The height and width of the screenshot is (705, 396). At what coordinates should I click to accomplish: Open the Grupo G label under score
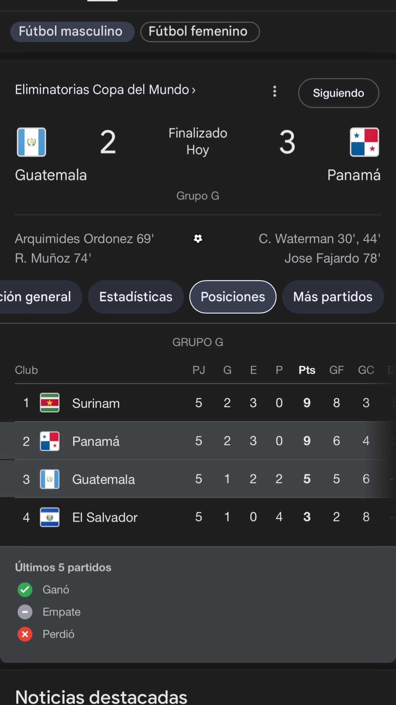click(x=198, y=196)
